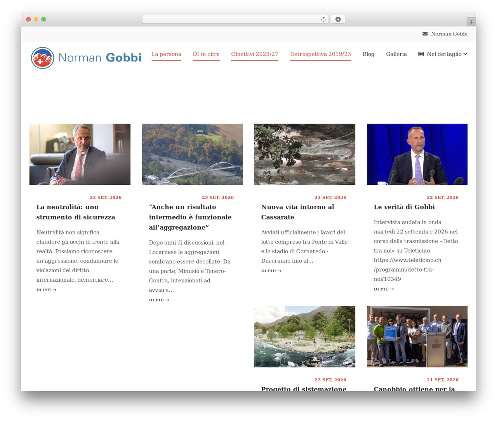Image resolution: width=497 pixels, height=421 pixels.
Task: Open a new tab with plus icon
Action: click(471, 22)
